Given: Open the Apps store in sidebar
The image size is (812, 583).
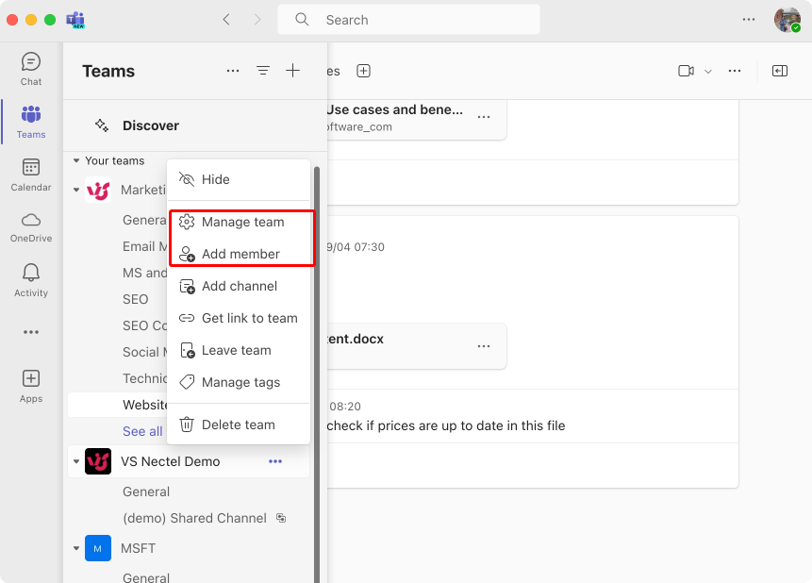Looking at the screenshot, I should point(31,386).
